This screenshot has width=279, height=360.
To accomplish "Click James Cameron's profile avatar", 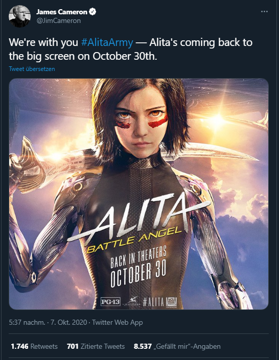I will (19, 16).
